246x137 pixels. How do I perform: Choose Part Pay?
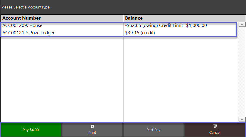[154, 130]
